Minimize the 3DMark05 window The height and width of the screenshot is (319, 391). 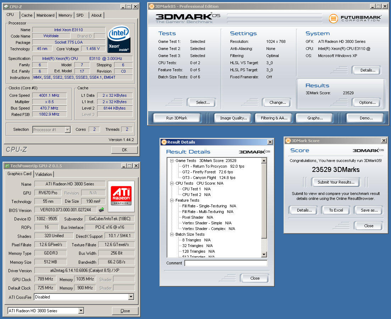pyautogui.click(x=373, y=6)
